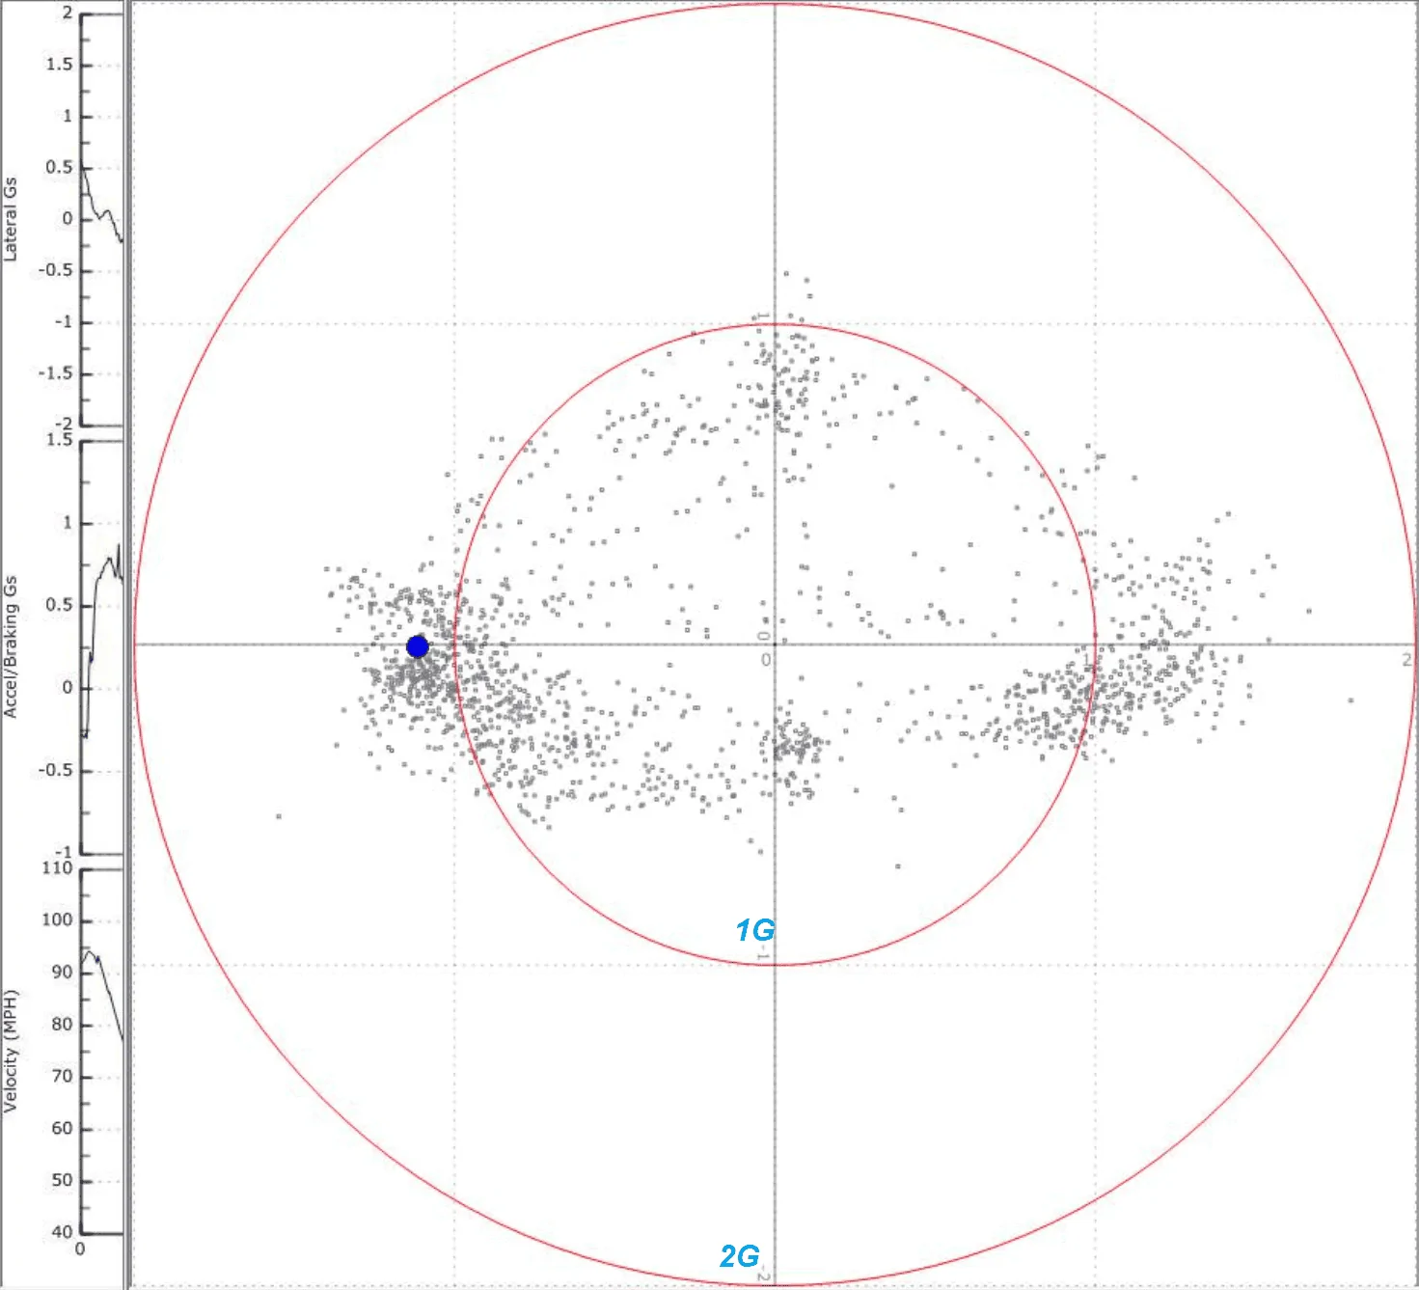This screenshot has width=1419, height=1290.
Task: Click the 'Lateral Gs' axis title
Action: point(11,219)
